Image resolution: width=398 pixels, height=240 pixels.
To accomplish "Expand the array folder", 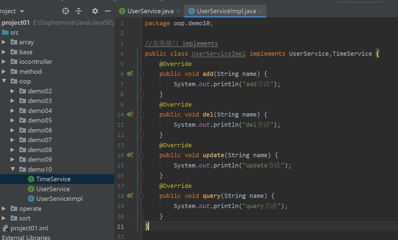I will [x=4, y=42].
